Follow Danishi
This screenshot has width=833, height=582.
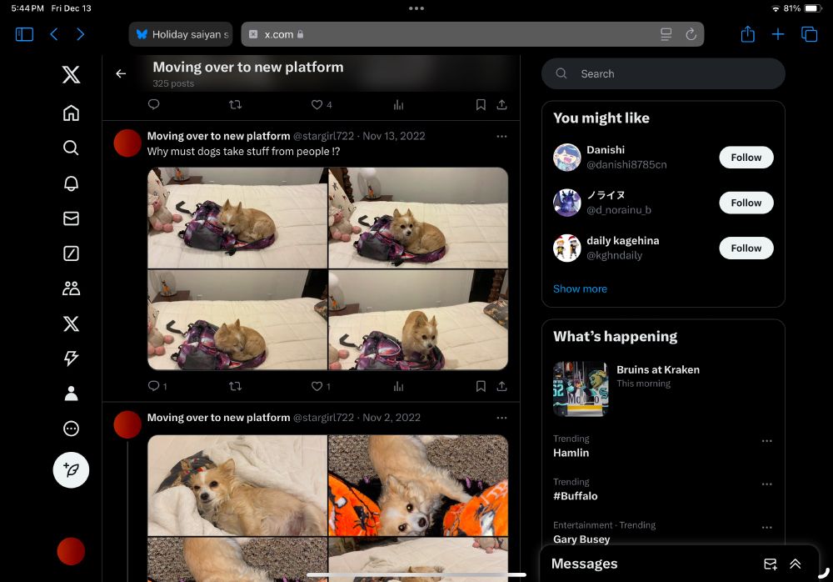746,158
